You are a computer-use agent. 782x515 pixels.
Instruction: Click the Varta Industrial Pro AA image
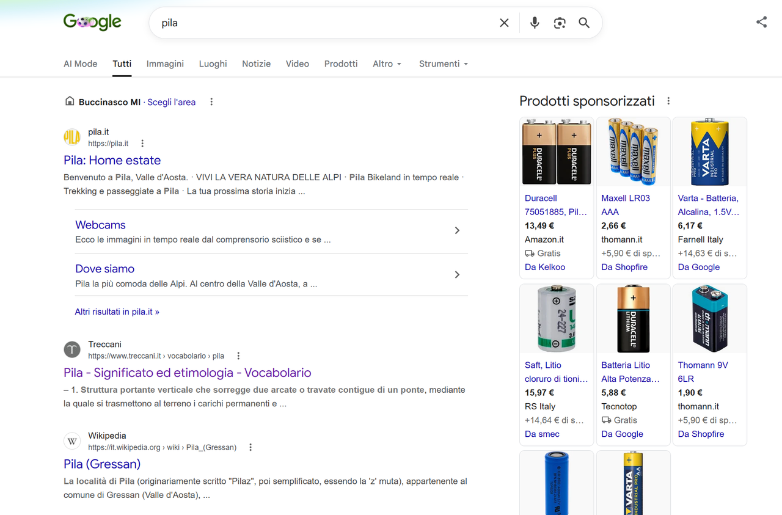(634, 483)
